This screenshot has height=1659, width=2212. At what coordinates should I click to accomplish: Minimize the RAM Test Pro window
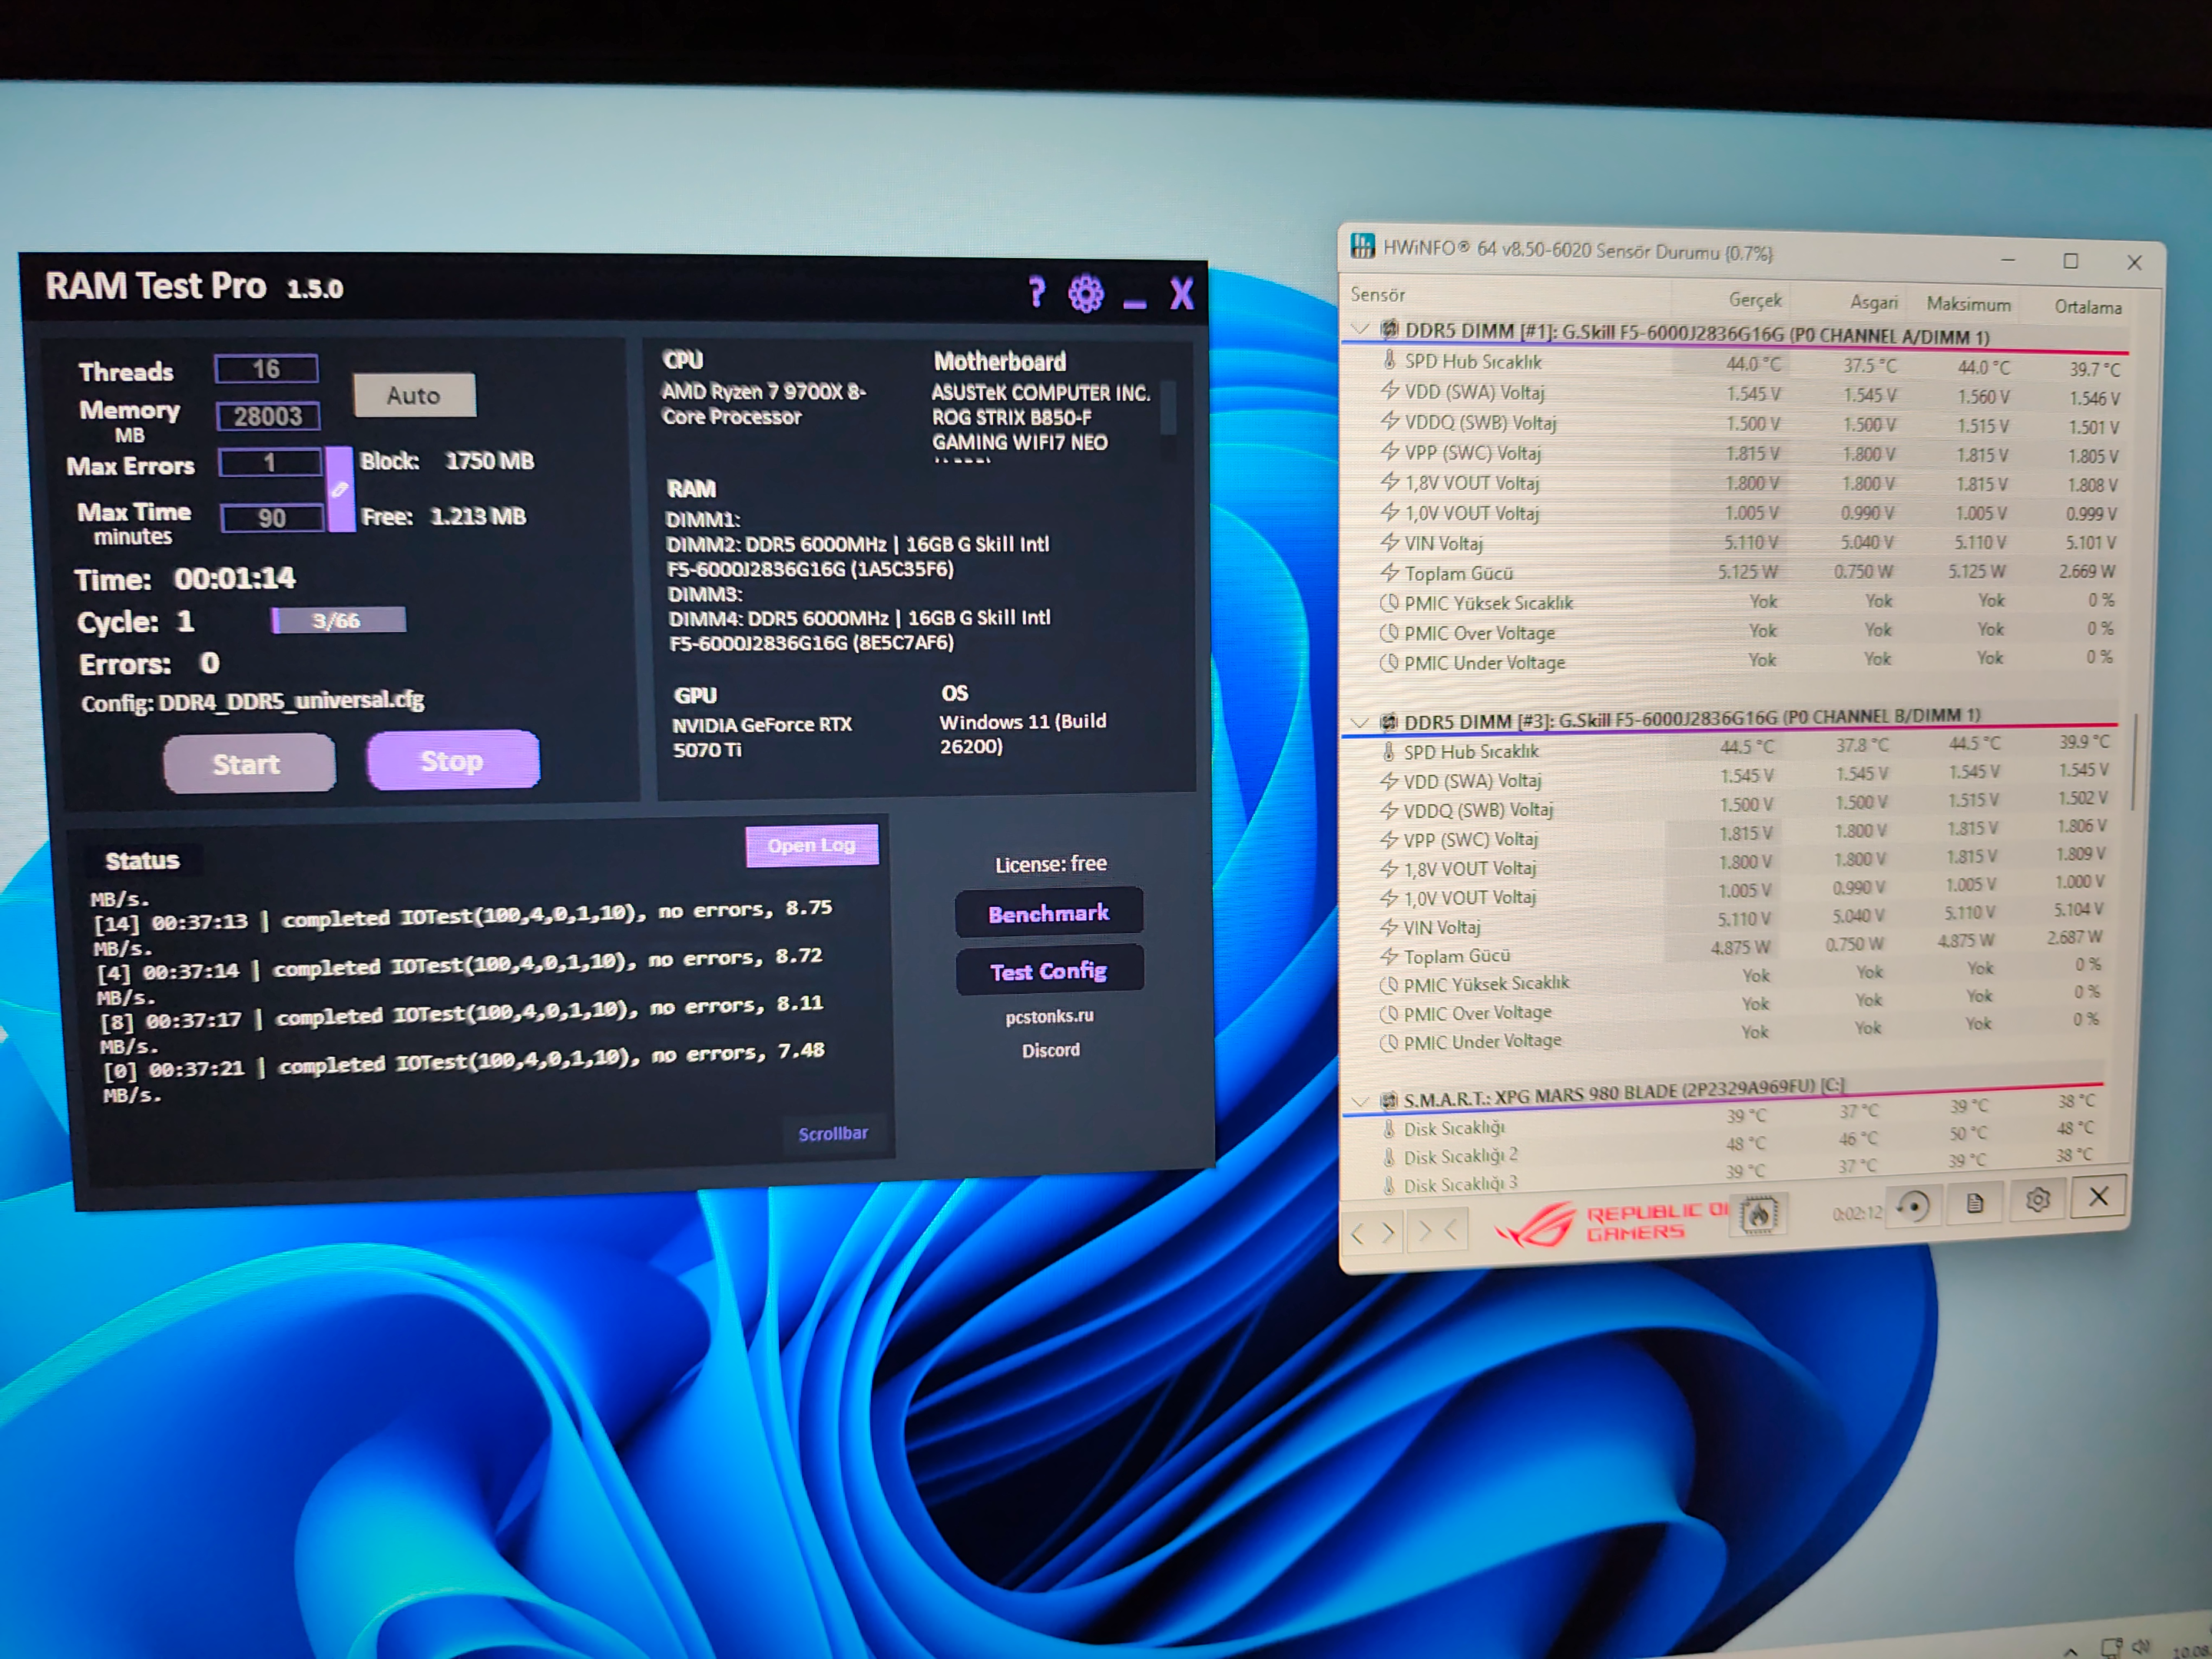click(1135, 303)
